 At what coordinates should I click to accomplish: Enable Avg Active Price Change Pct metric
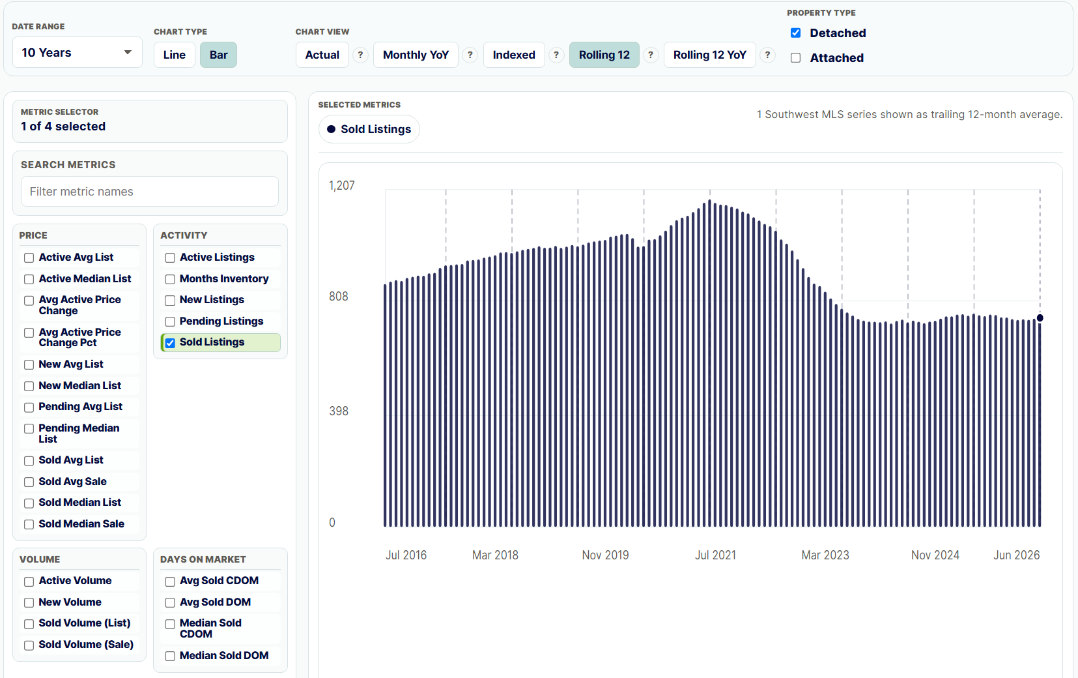29,333
